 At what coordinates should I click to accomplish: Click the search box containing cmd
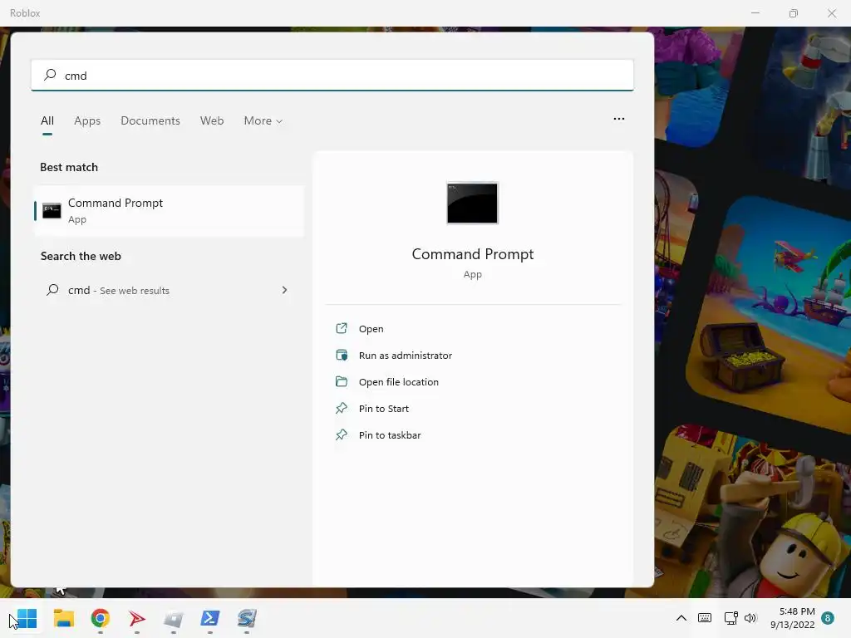[x=332, y=76]
